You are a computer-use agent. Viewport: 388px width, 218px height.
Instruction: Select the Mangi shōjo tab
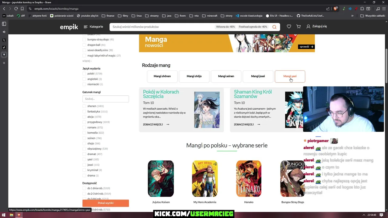[x=194, y=76]
